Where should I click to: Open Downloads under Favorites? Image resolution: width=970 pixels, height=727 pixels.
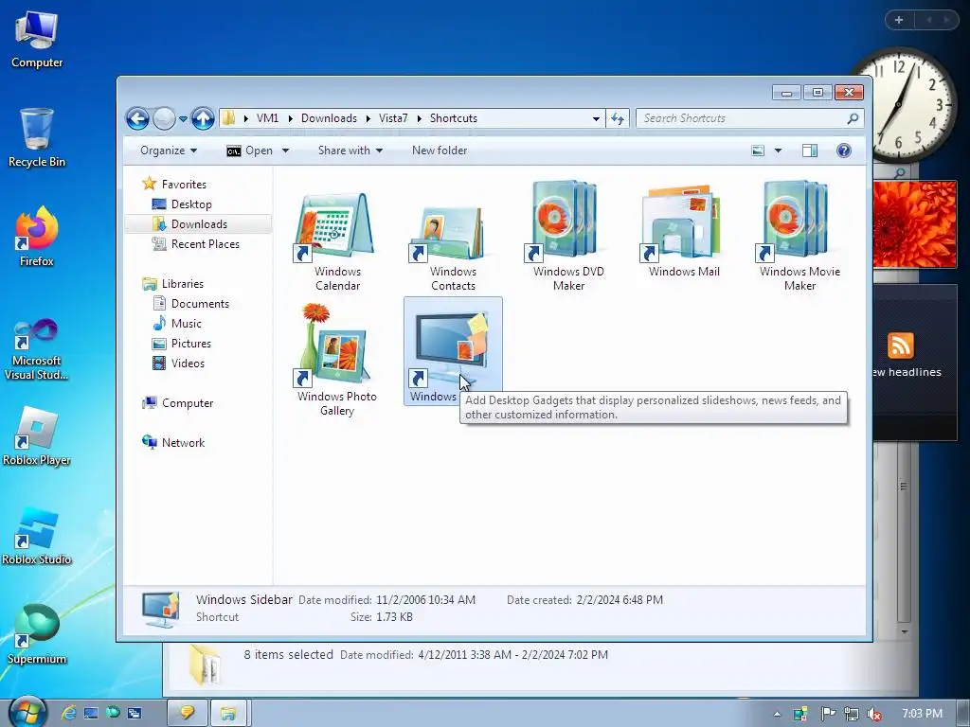pyautogui.click(x=199, y=223)
